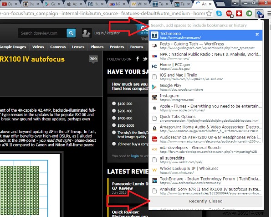Image resolution: width=271 pixels, height=217 pixels.
Task: Switch to Quick Tabs Options entry
Action: click(206, 119)
